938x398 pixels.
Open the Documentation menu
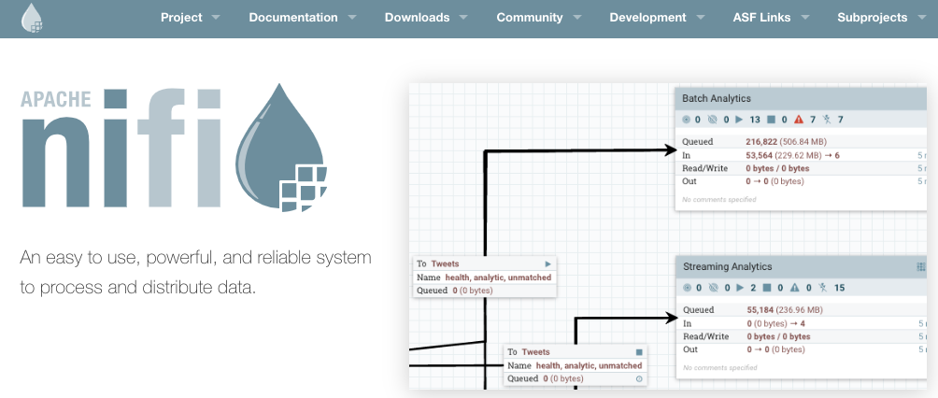(303, 18)
